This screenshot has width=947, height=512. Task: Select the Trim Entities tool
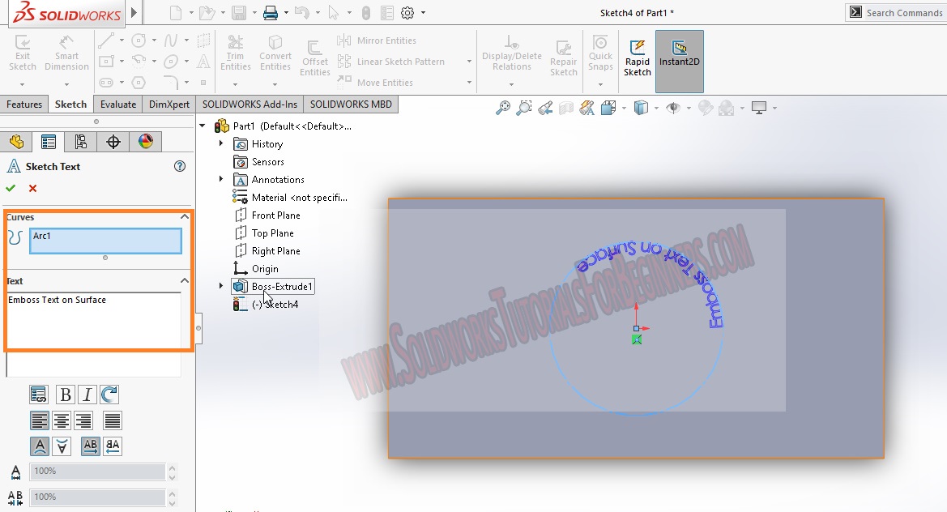tap(235, 55)
